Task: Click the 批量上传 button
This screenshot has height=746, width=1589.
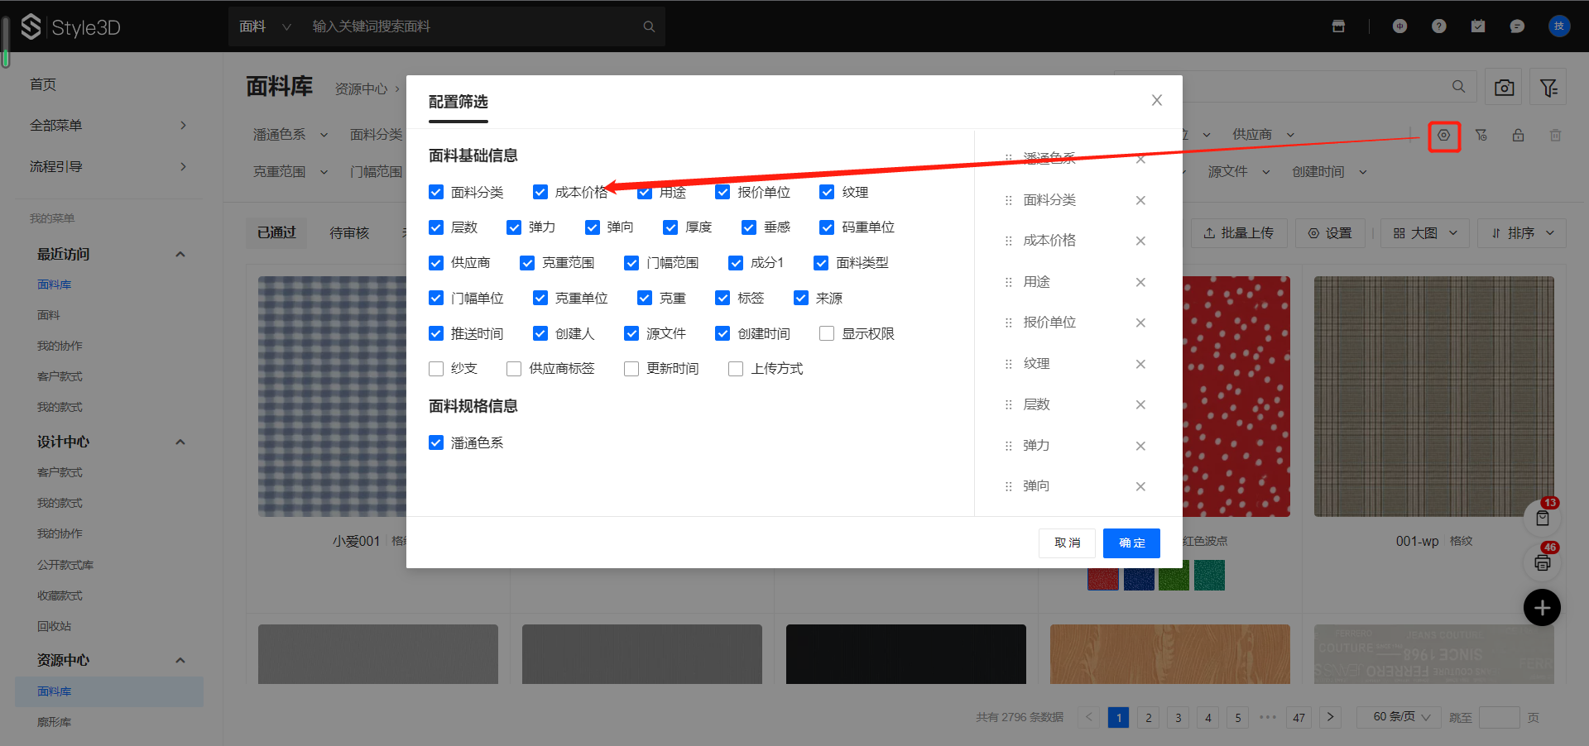Action: click(1239, 233)
